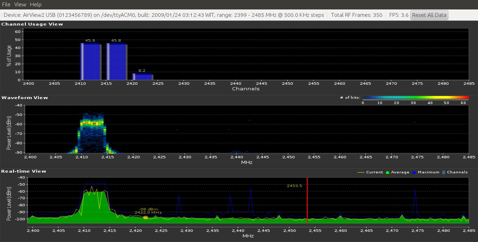The image size is (478, 242).
Task: Open the File menu
Action: [6, 5]
